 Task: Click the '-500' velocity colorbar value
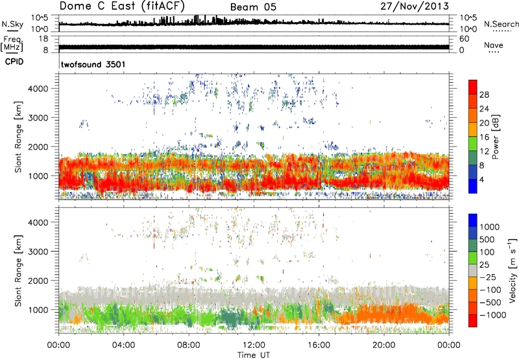[x=490, y=302]
